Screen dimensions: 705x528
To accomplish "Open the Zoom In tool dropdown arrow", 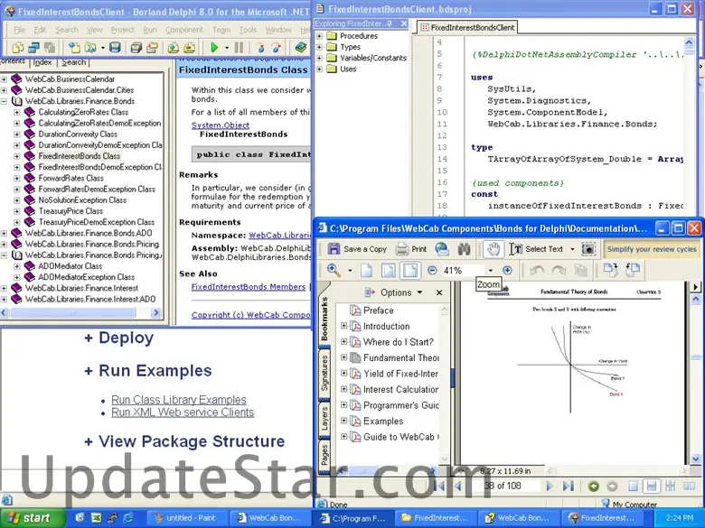I will click(350, 270).
